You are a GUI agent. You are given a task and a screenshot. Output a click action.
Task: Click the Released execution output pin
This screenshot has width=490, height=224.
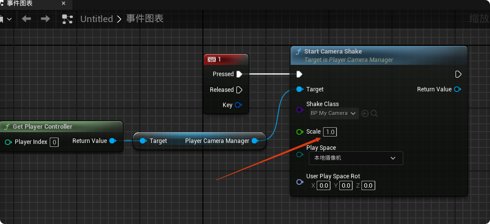(x=239, y=90)
